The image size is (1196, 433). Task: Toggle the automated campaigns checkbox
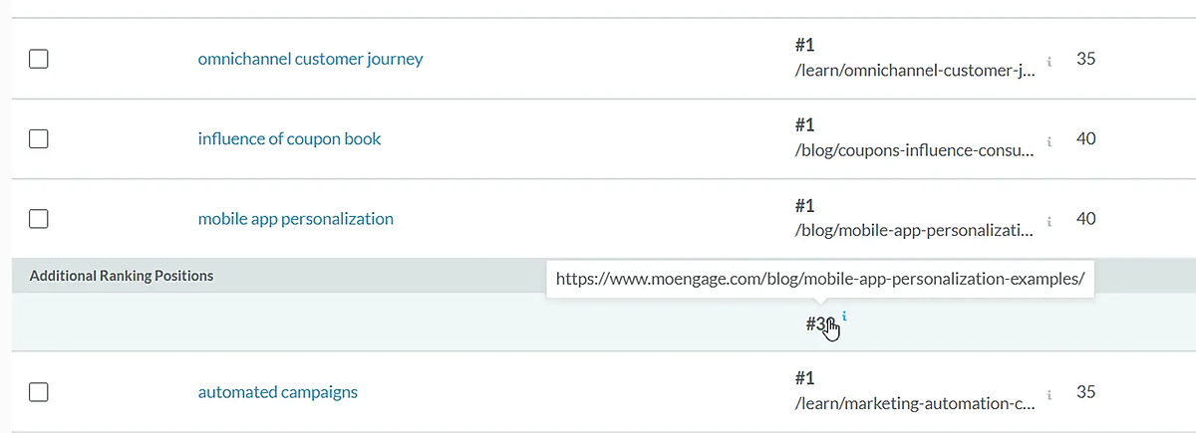(39, 392)
